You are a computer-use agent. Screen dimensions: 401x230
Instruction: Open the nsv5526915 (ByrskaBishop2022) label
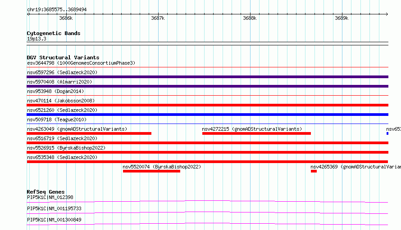pos(66,148)
